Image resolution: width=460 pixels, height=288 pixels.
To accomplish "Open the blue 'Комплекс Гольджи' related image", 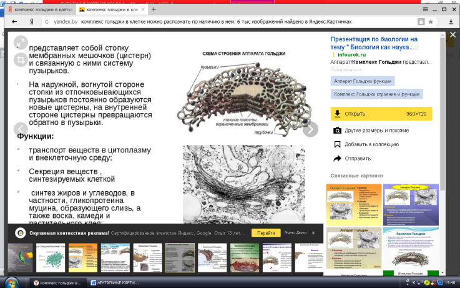I will coord(411,248).
